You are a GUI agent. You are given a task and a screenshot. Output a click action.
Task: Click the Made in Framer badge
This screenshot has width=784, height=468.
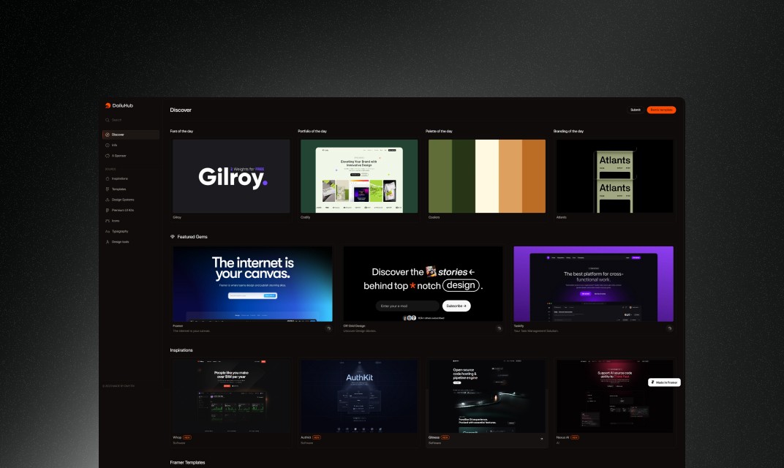click(x=664, y=382)
